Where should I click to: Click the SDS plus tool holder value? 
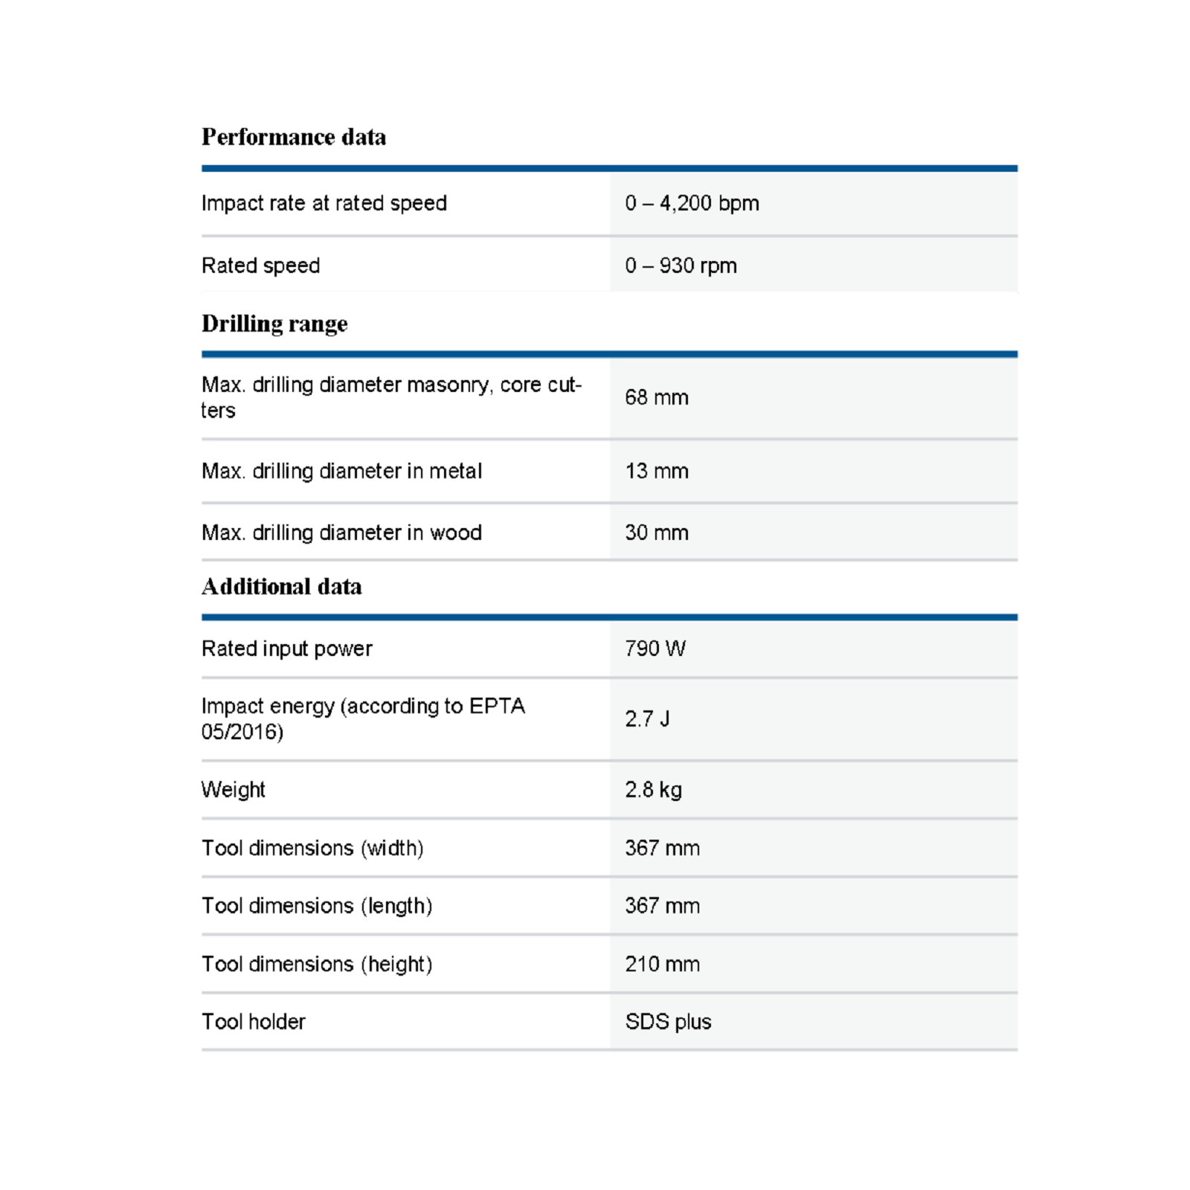tap(668, 1022)
